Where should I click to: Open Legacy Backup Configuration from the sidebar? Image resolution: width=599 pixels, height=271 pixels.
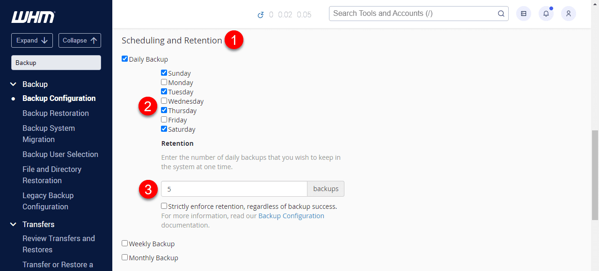point(48,201)
